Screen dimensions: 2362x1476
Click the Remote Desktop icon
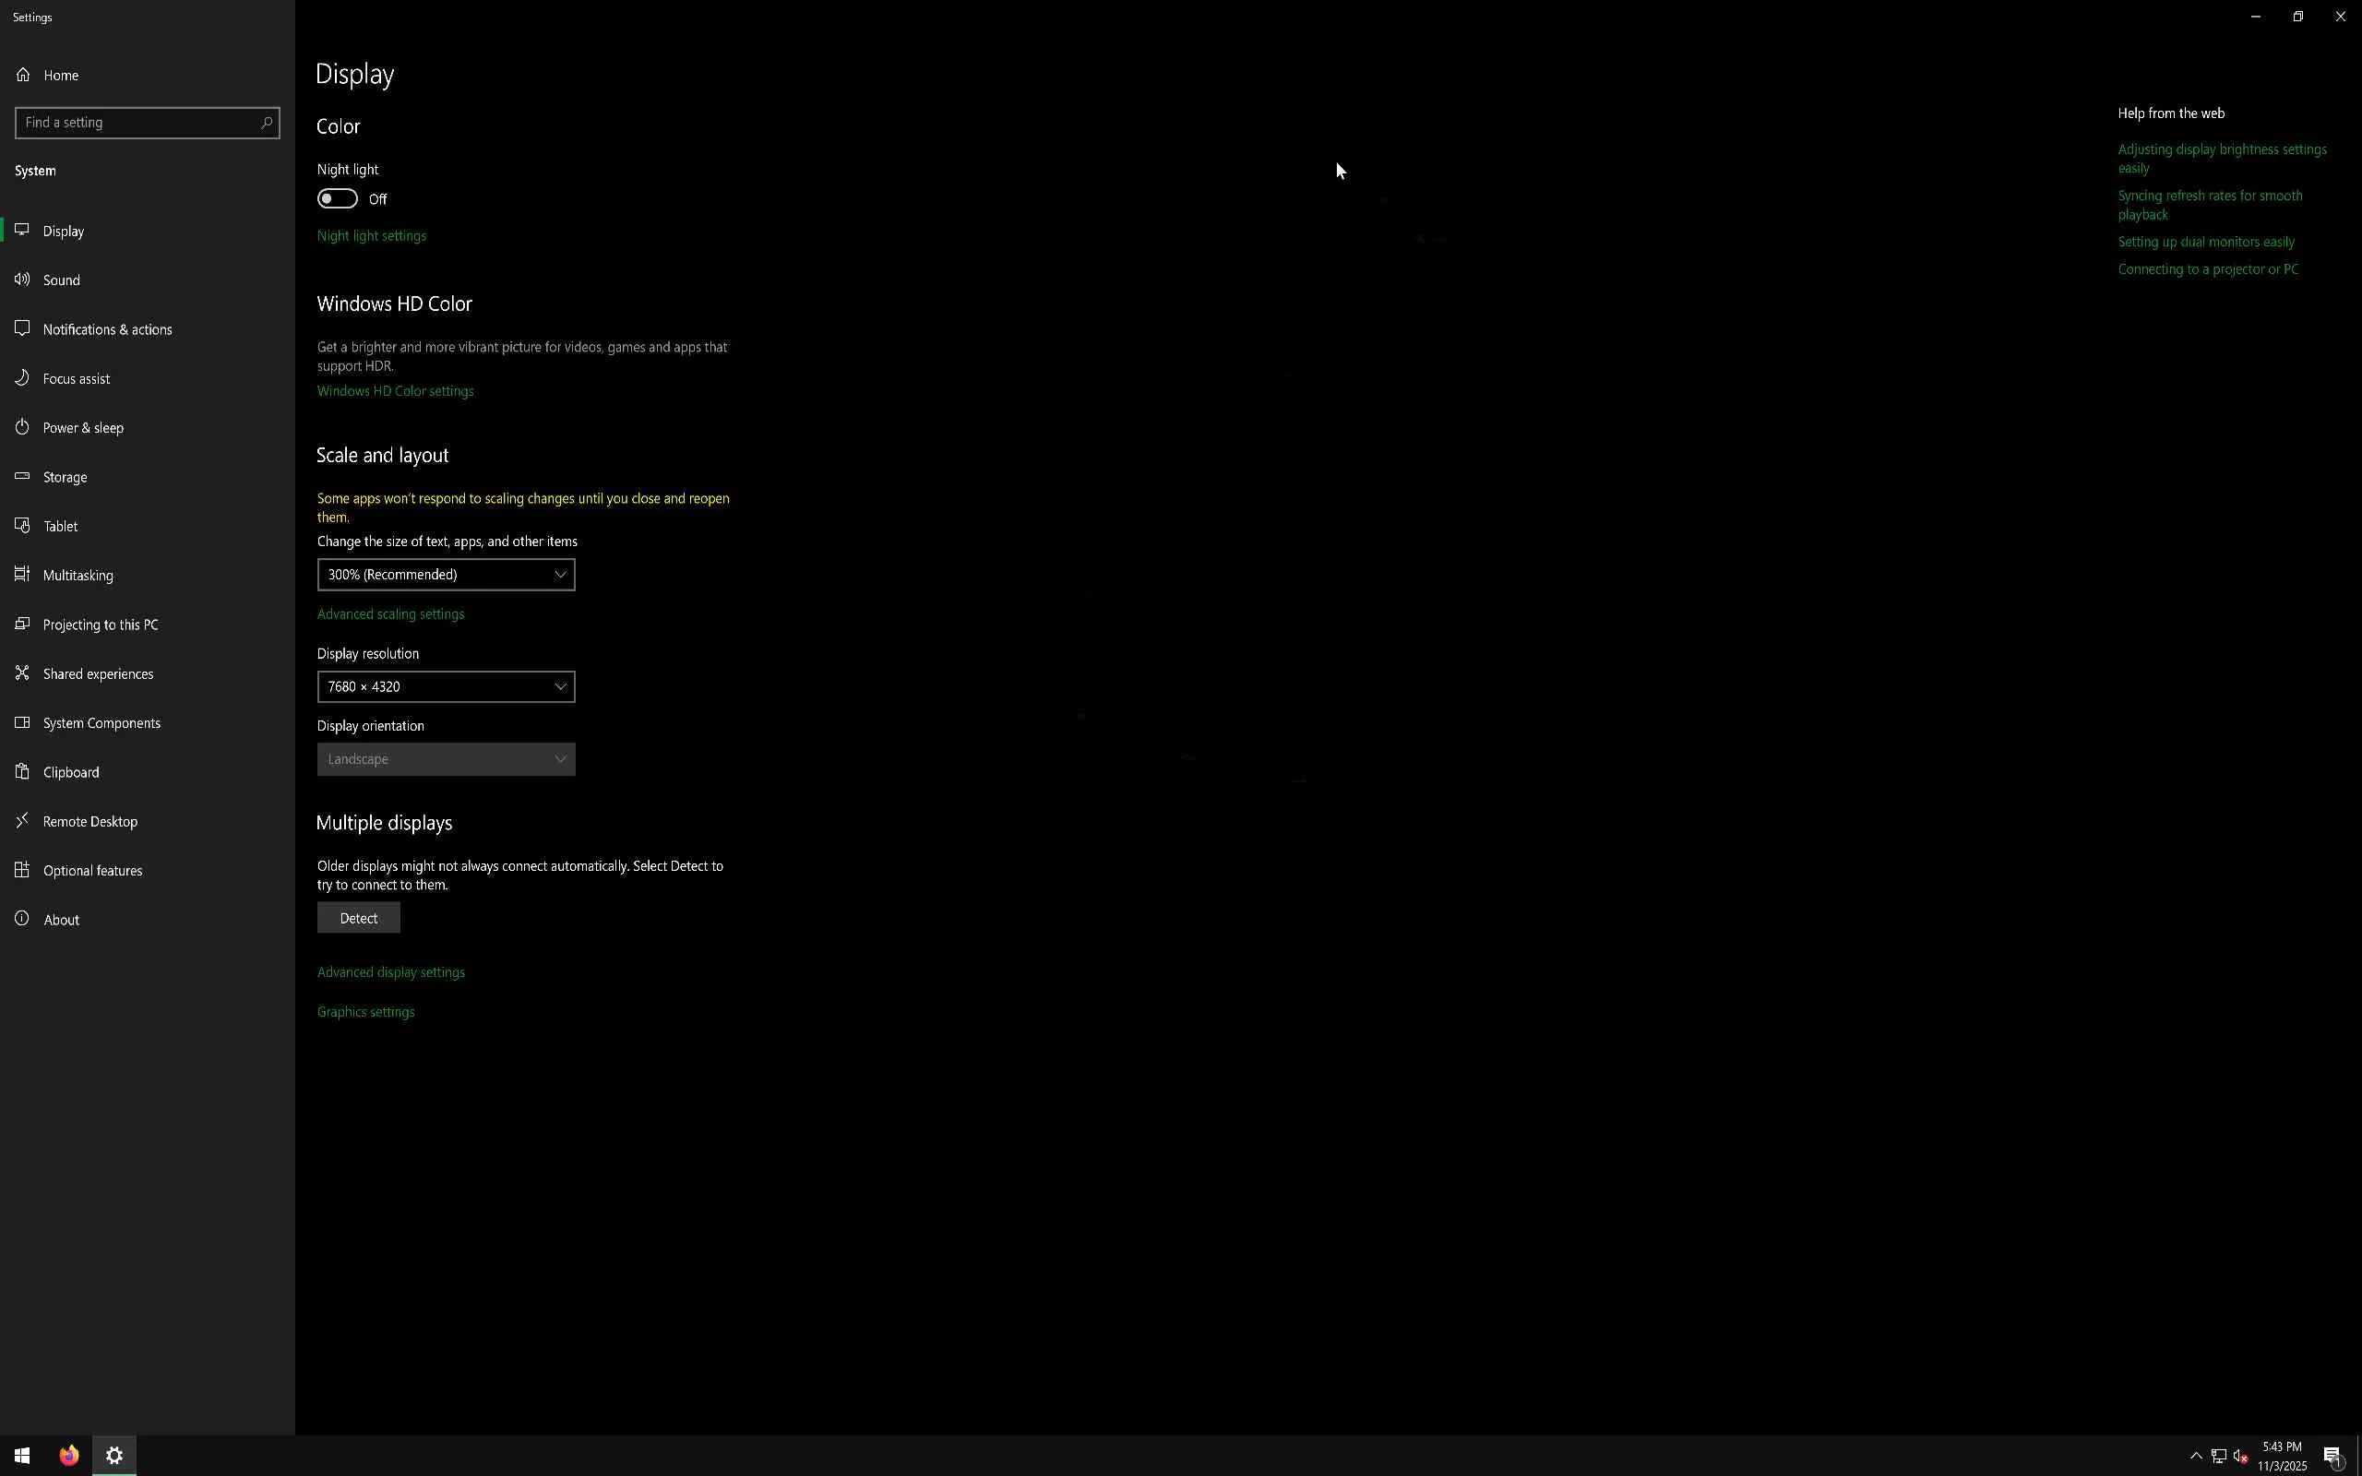[22, 821]
